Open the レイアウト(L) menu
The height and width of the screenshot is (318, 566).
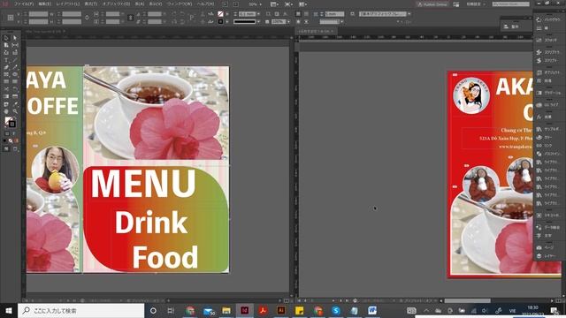(68, 4)
